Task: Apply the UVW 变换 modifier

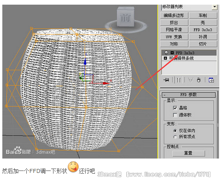Action: (x=174, y=37)
